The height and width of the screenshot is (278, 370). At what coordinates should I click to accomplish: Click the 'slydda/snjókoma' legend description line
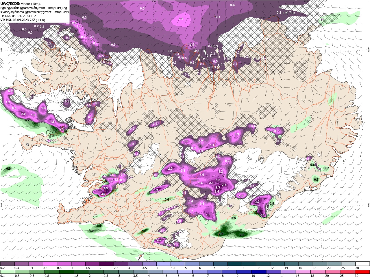pyautogui.click(x=34, y=12)
